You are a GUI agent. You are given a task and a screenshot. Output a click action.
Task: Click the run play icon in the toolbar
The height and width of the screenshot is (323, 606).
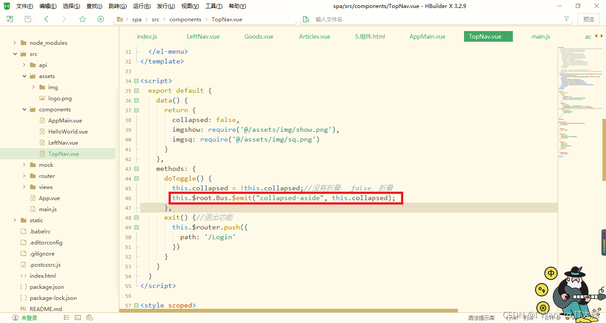pyautogui.click(x=101, y=19)
